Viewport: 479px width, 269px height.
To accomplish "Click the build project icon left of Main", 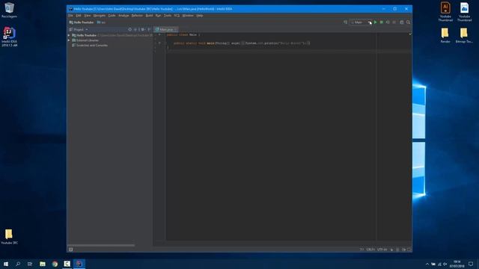I will [x=346, y=22].
